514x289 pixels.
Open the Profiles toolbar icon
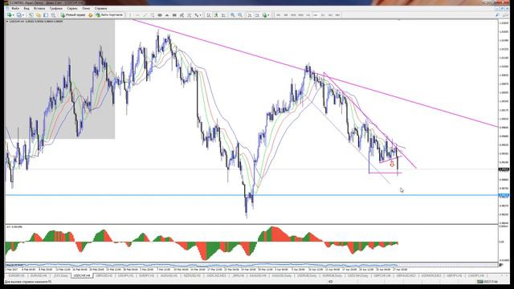[x=19, y=14]
